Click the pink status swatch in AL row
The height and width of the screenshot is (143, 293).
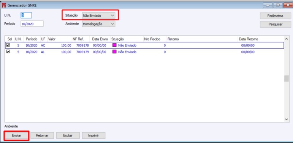(x=114, y=52)
